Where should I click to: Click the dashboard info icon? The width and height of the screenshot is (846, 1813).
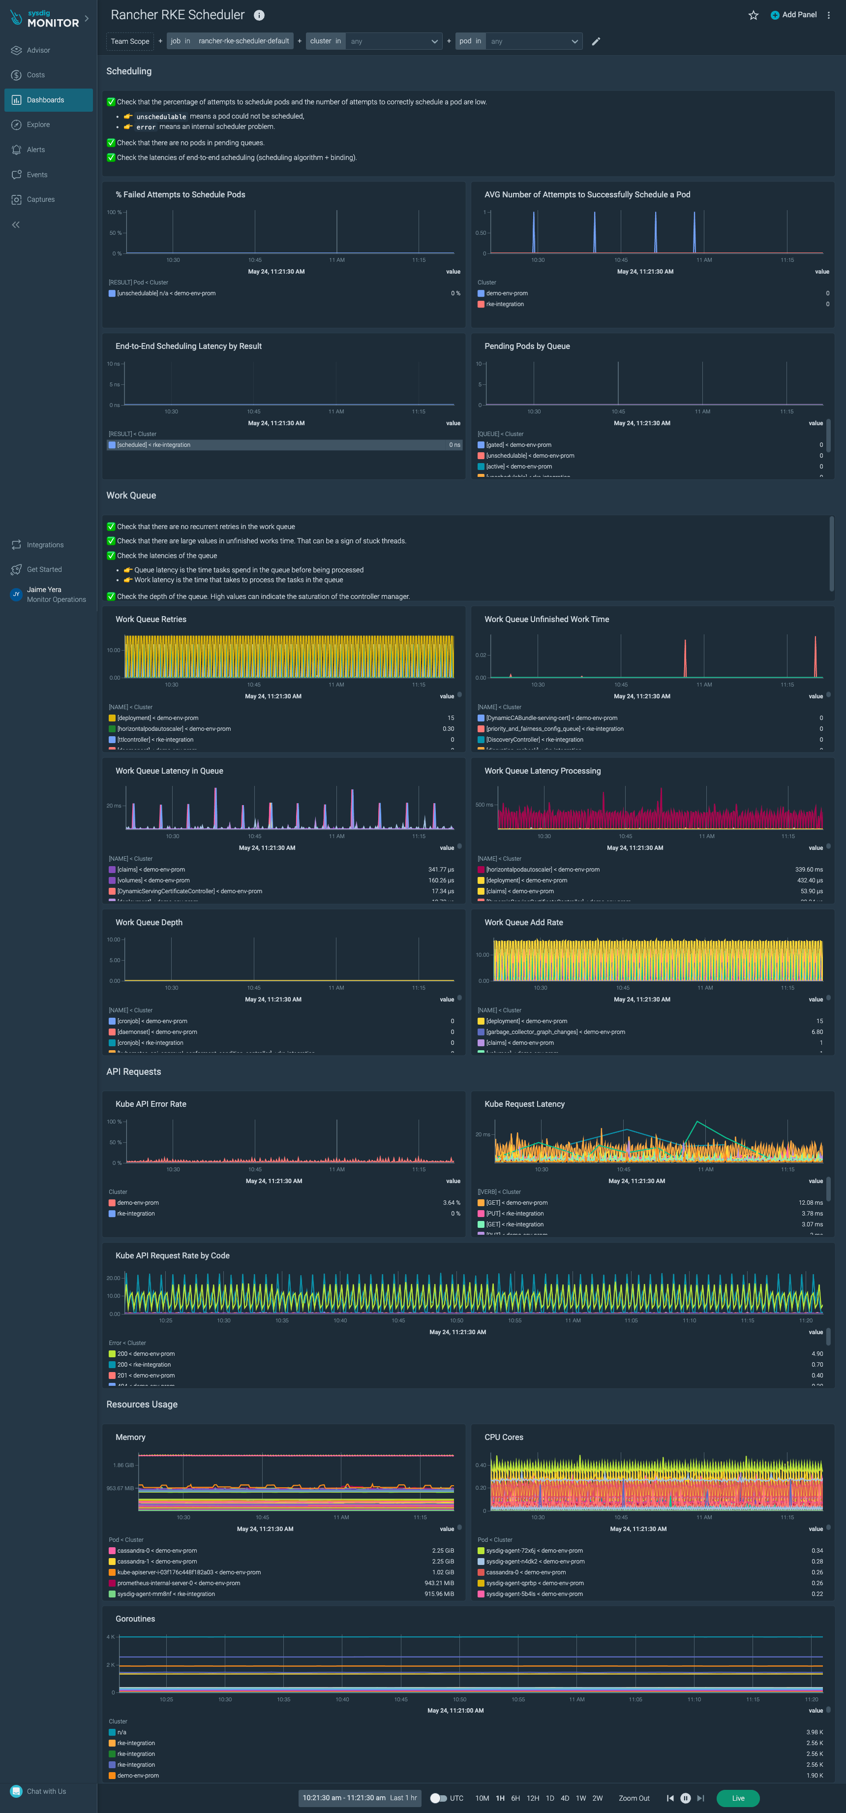point(259,15)
